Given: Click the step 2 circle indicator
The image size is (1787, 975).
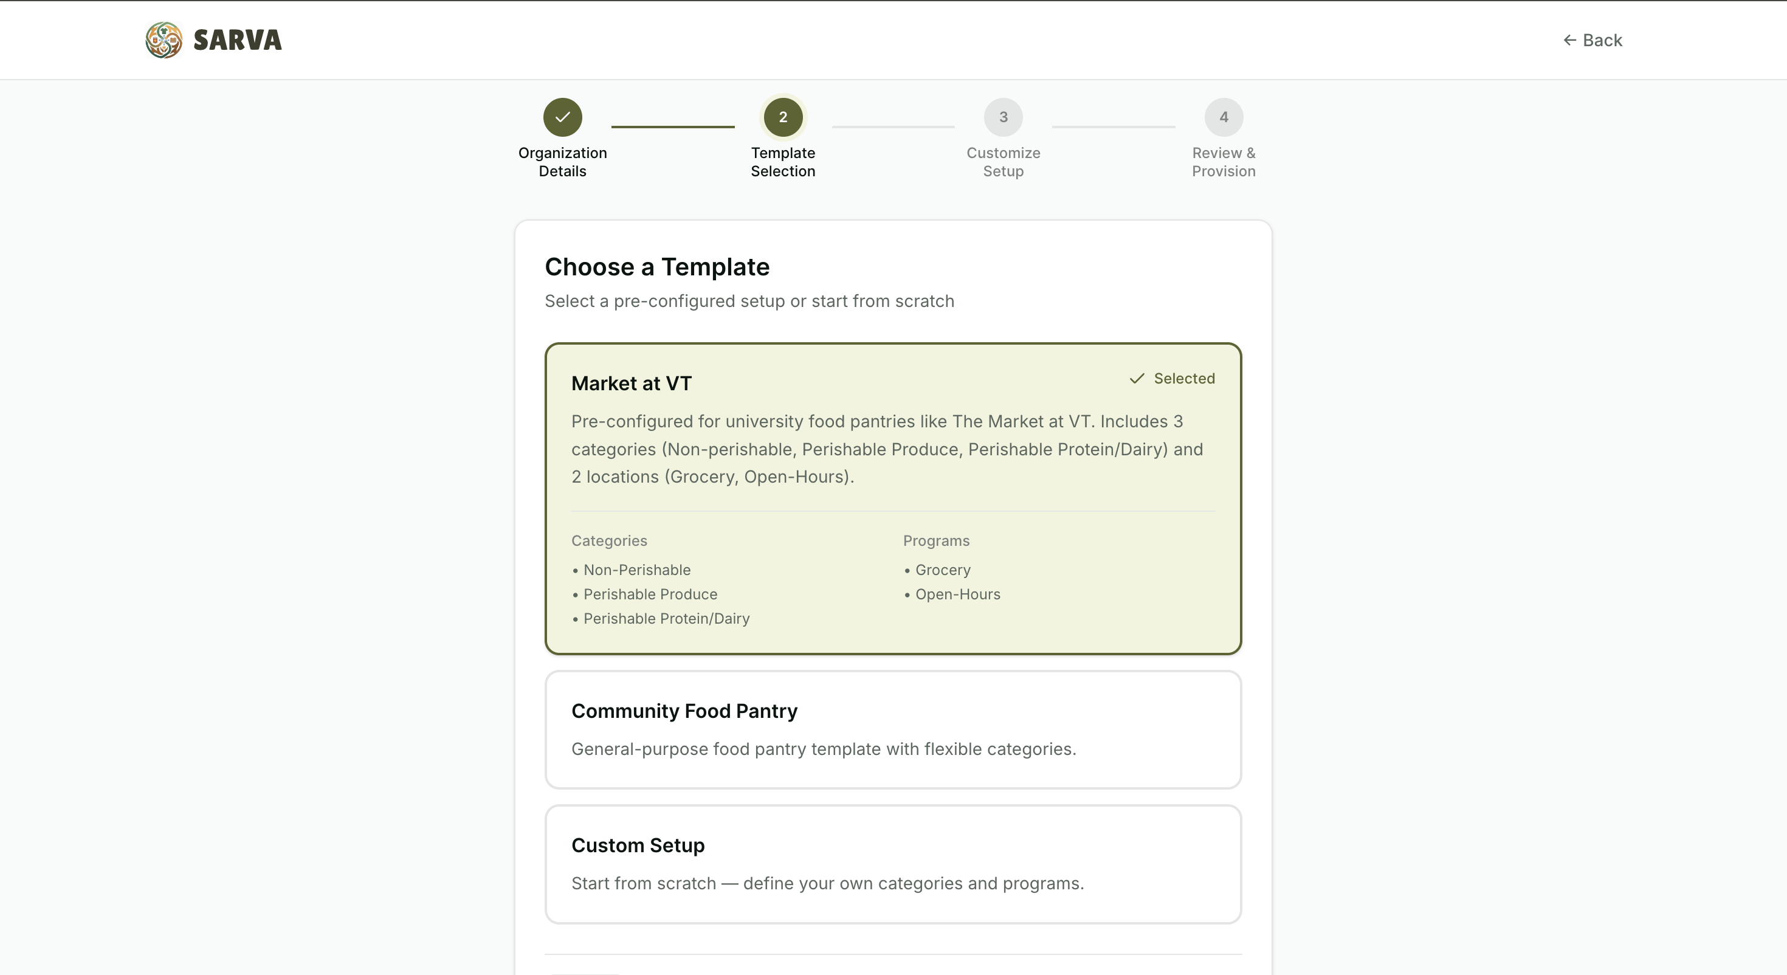Looking at the screenshot, I should (x=782, y=117).
